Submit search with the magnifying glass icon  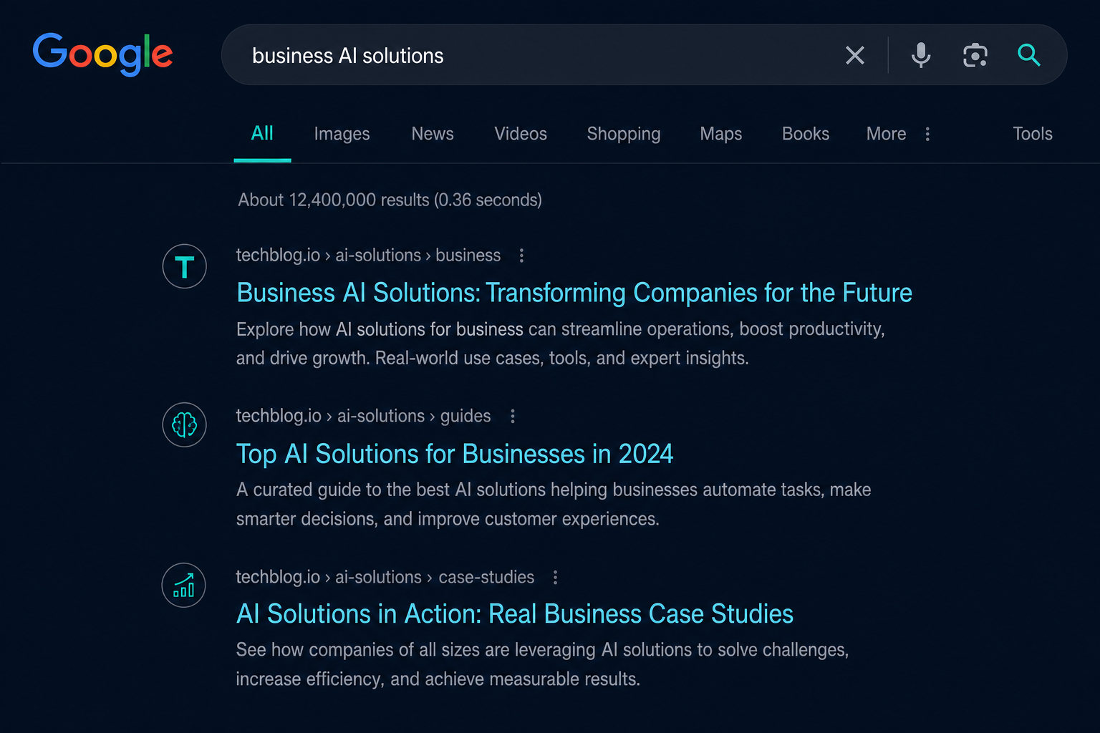coord(1029,55)
